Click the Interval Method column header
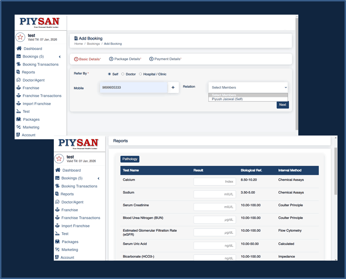 290,170
